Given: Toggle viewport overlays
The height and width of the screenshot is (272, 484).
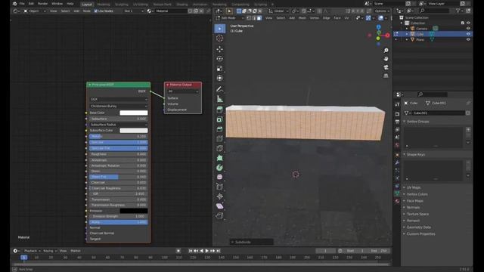Looking at the screenshot, I should coord(381,18).
